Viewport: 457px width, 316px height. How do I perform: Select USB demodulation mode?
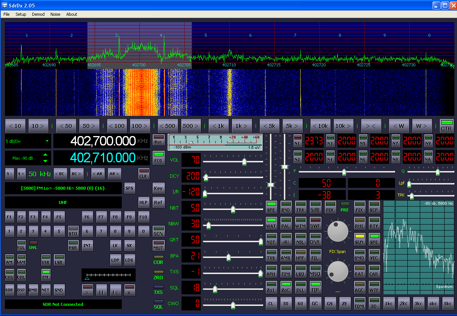pos(46,260)
